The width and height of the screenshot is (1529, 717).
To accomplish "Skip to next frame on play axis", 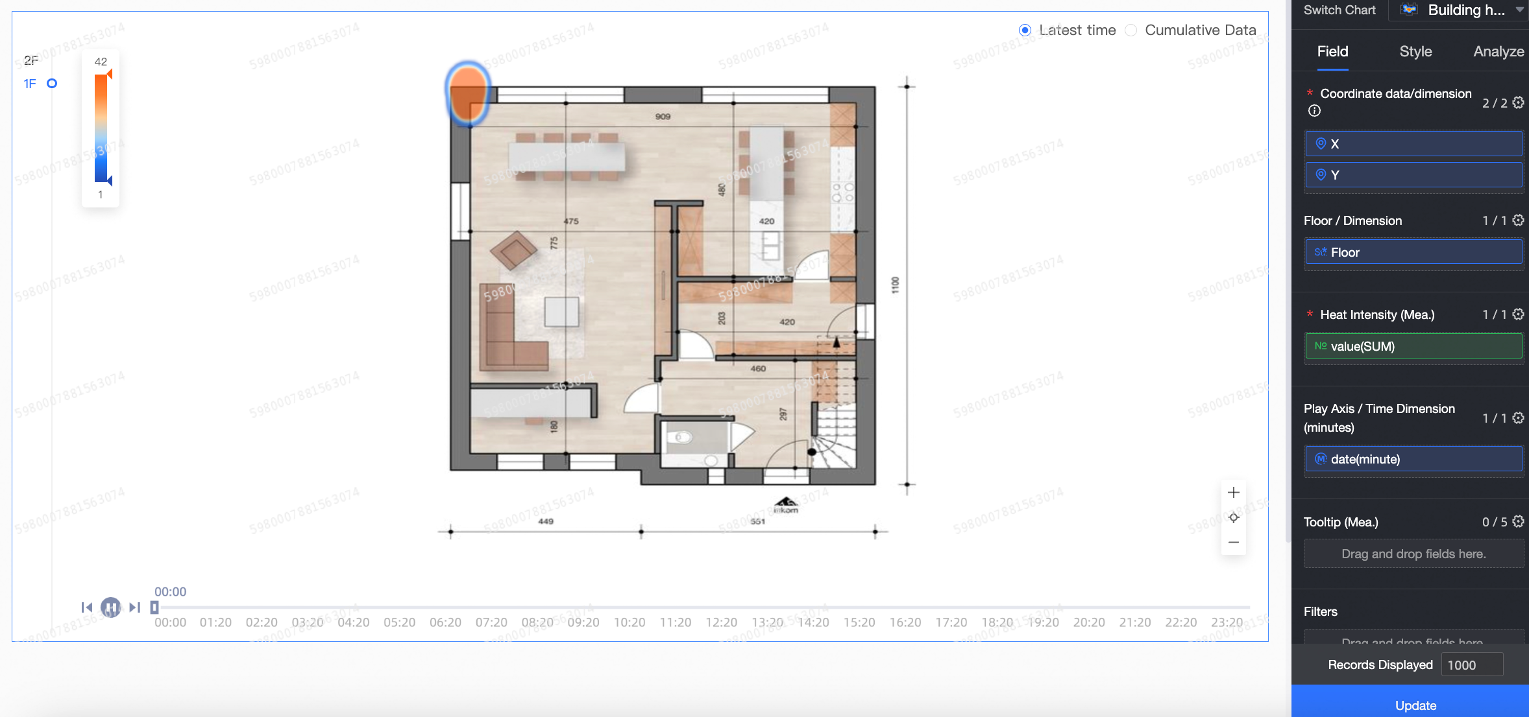I will tap(134, 607).
